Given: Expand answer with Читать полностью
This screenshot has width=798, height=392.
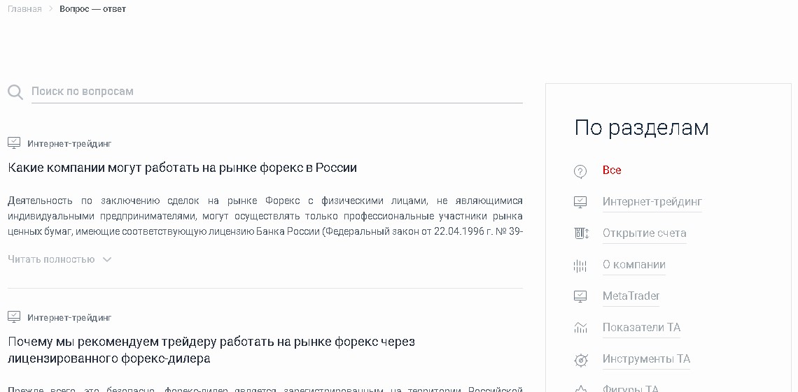Looking at the screenshot, I should [x=51, y=259].
